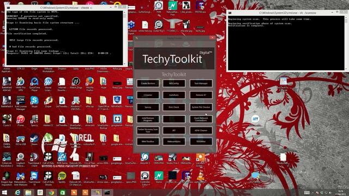Viewport: 349px width, 196px height.
Task: Select Crysis 3 desktop shortcut
Action: tap(7, 120)
